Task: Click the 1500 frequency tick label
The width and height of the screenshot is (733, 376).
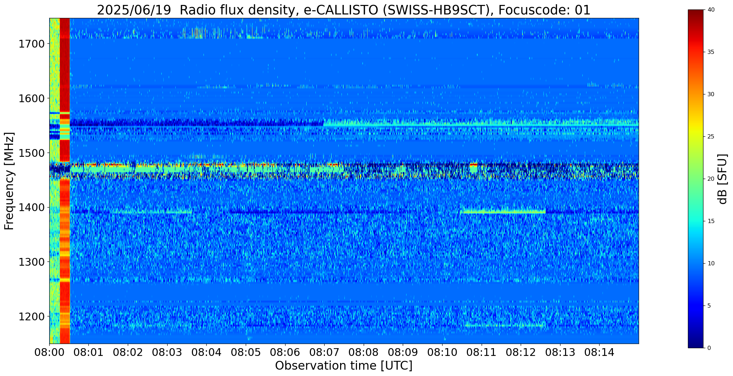Action: [x=31, y=153]
